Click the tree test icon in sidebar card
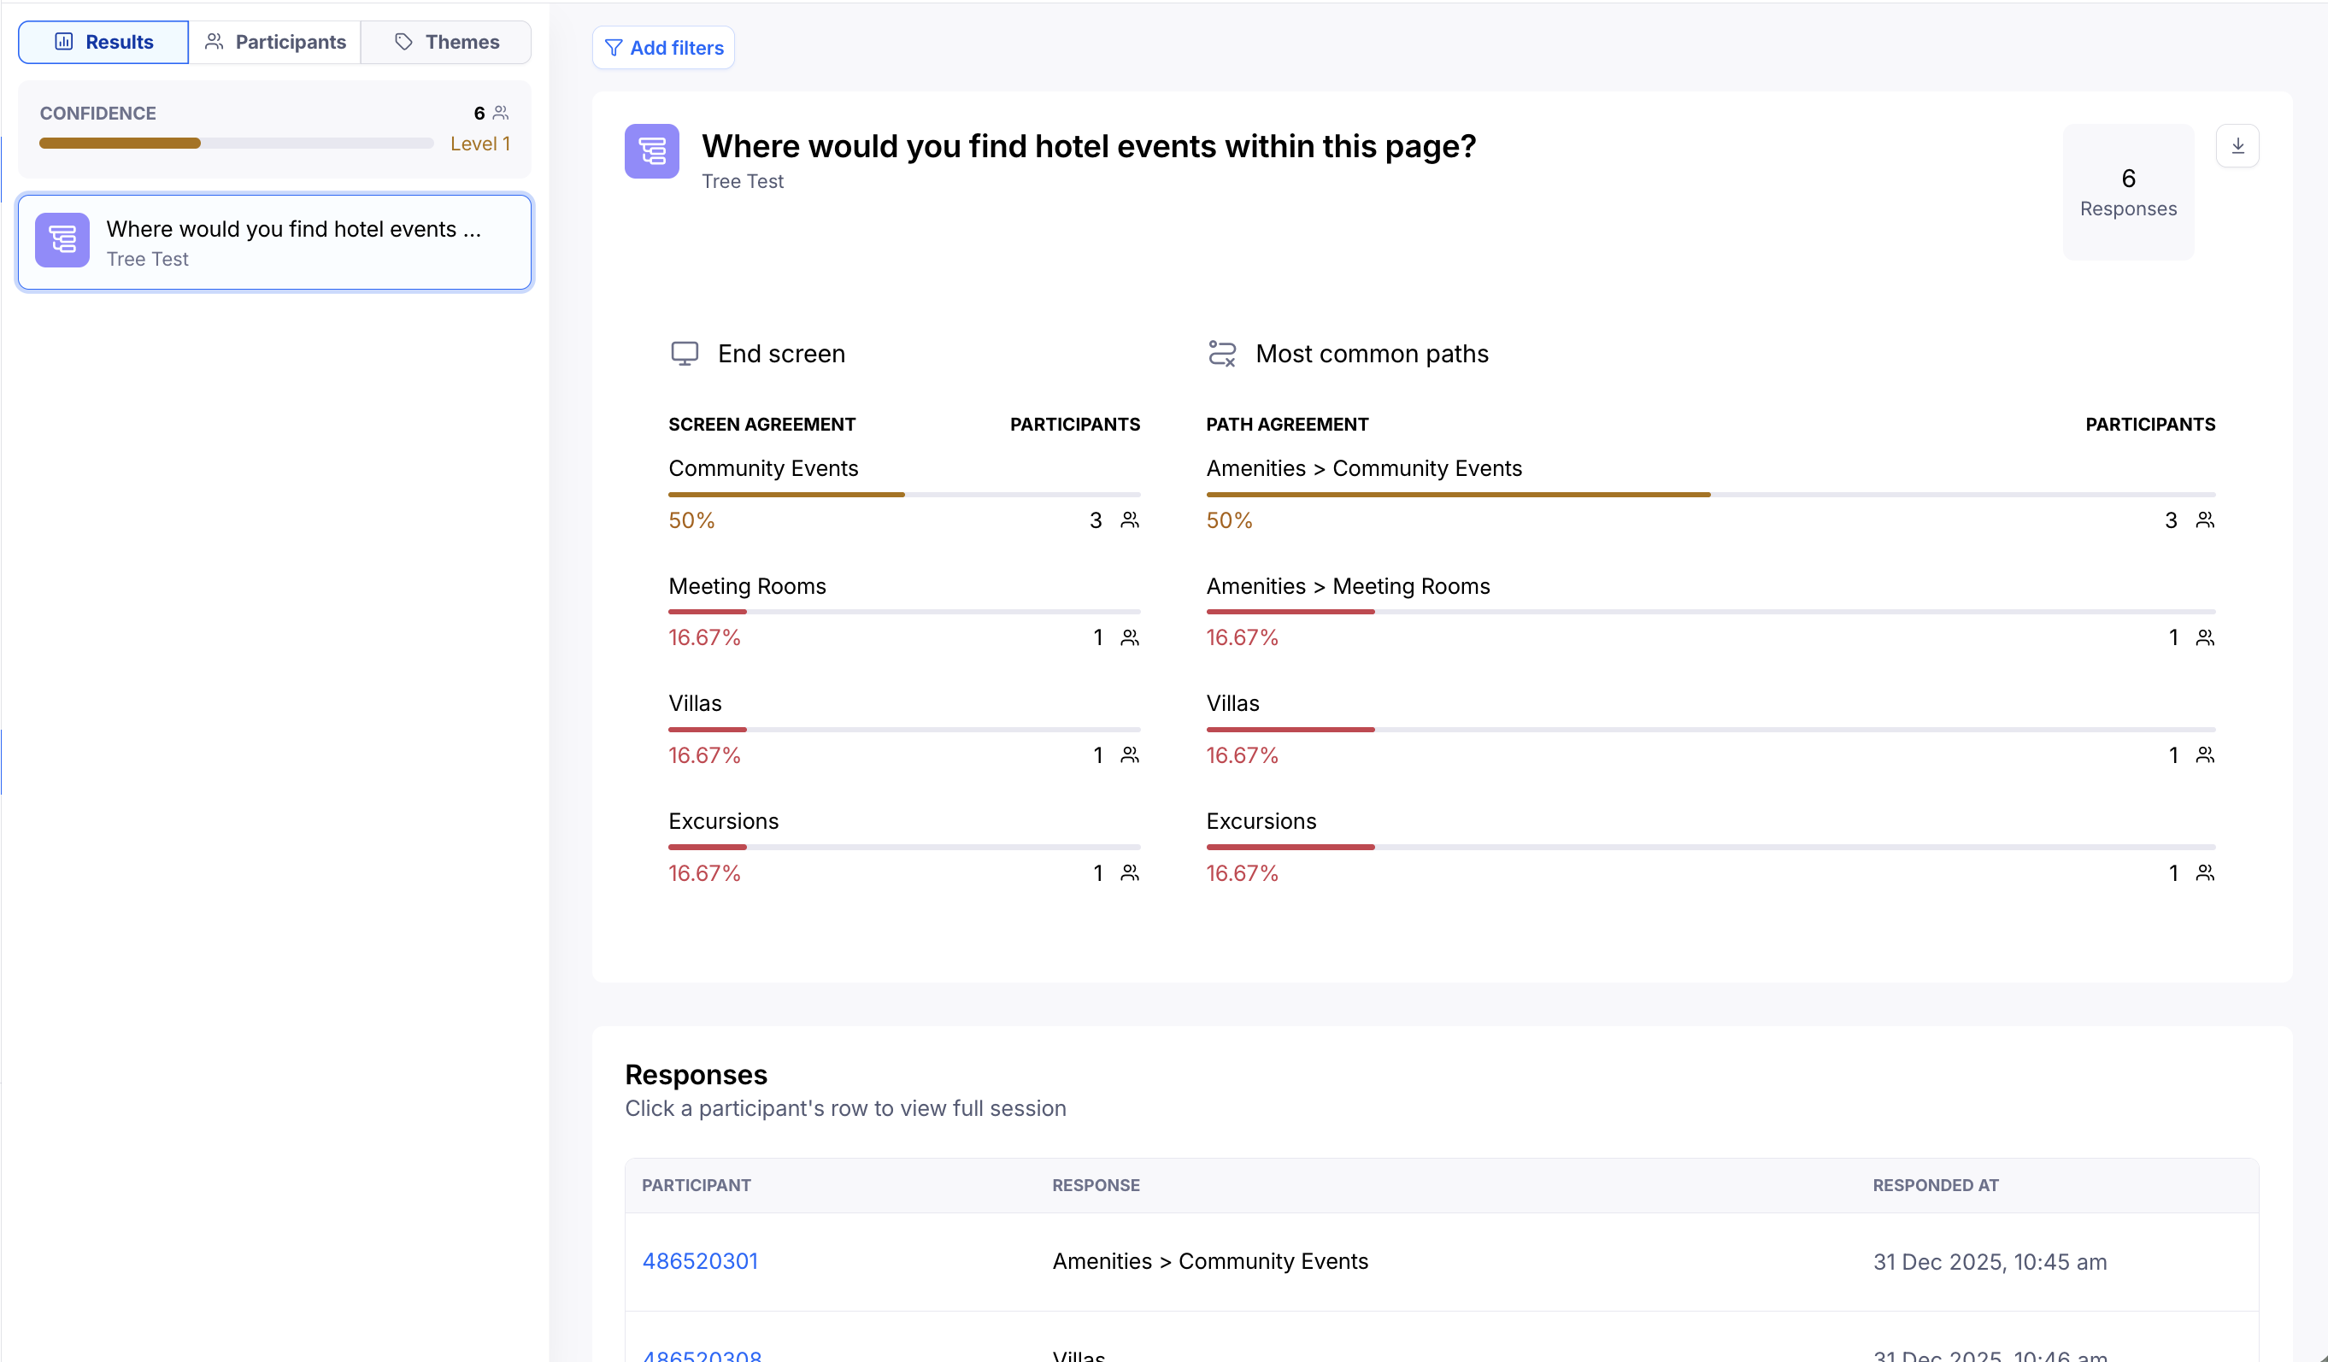The width and height of the screenshot is (2328, 1362). 62,240
